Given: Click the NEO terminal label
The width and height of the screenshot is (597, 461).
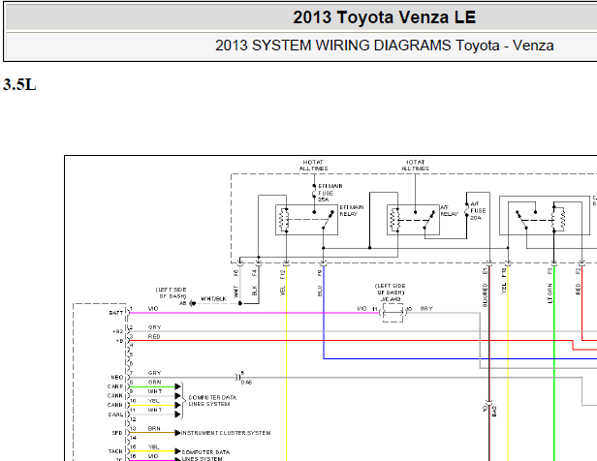Looking at the screenshot, I should point(117,378).
